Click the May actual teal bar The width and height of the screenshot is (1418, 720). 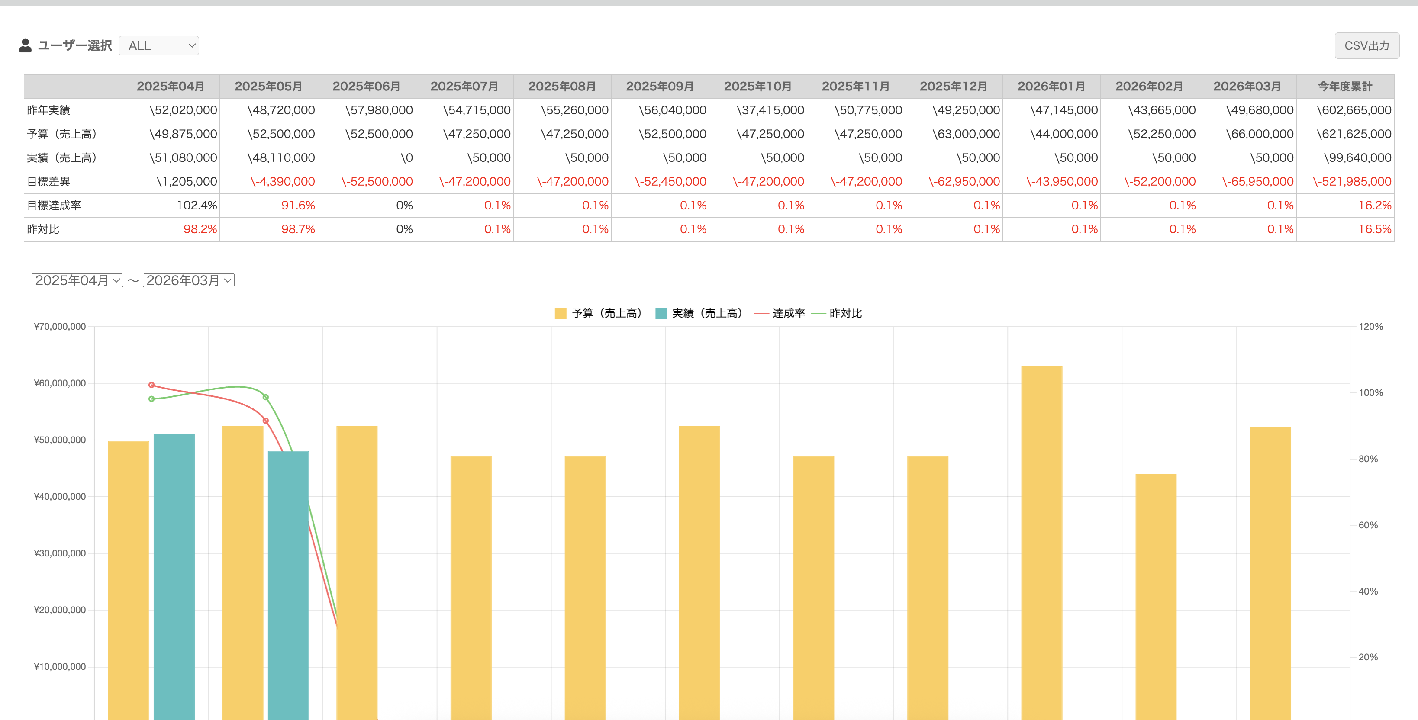point(288,585)
